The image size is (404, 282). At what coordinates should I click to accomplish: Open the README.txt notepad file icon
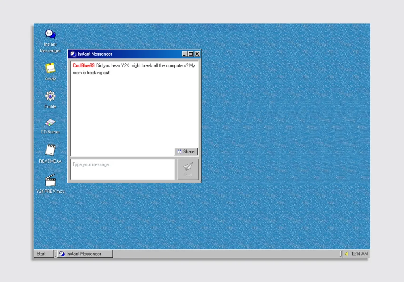[x=50, y=150]
